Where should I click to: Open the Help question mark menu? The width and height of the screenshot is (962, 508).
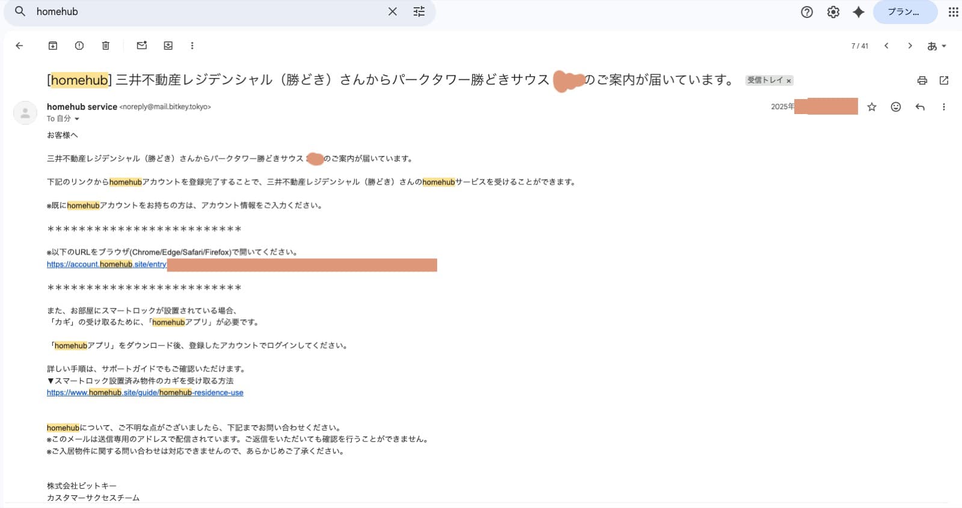point(807,12)
